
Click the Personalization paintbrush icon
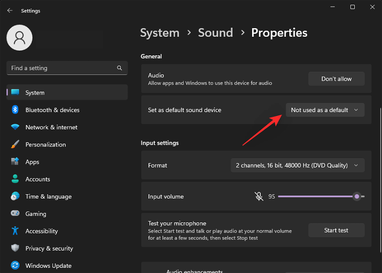tap(15, 145)
